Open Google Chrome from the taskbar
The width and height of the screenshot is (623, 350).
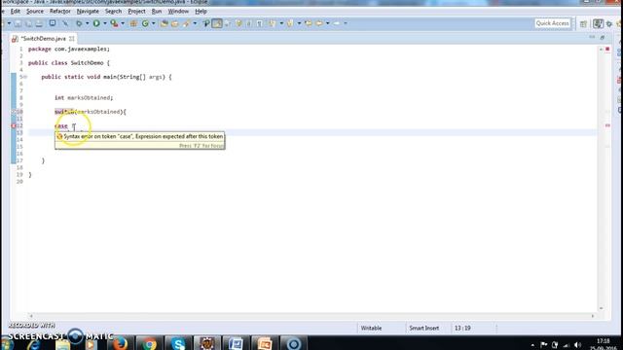(149, 343)
